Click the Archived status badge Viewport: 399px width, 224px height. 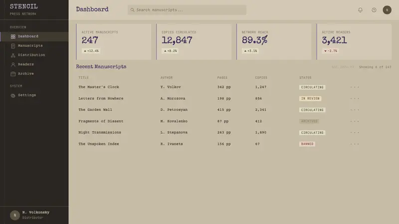309,121
